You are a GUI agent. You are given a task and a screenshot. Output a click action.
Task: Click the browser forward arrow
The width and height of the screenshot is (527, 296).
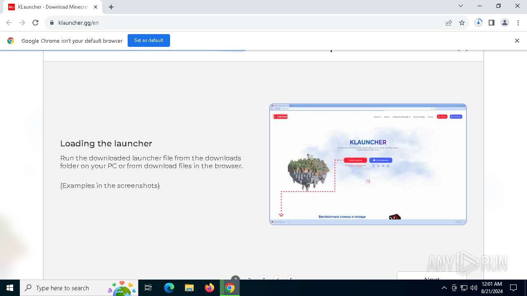22,23
